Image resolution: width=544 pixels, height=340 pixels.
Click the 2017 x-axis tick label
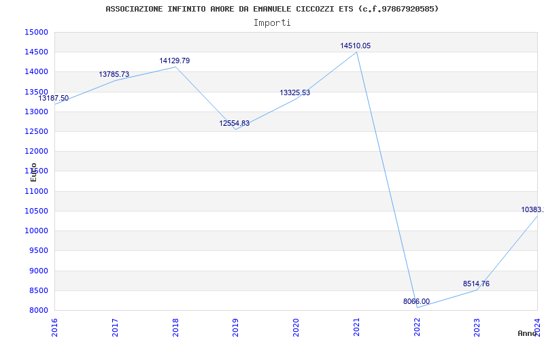[115, 328]
